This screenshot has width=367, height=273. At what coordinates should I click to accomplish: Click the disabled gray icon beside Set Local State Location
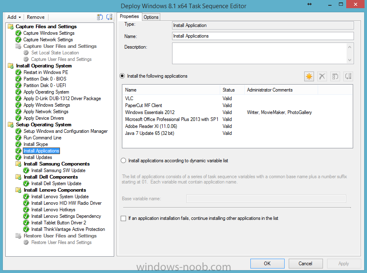26,53
